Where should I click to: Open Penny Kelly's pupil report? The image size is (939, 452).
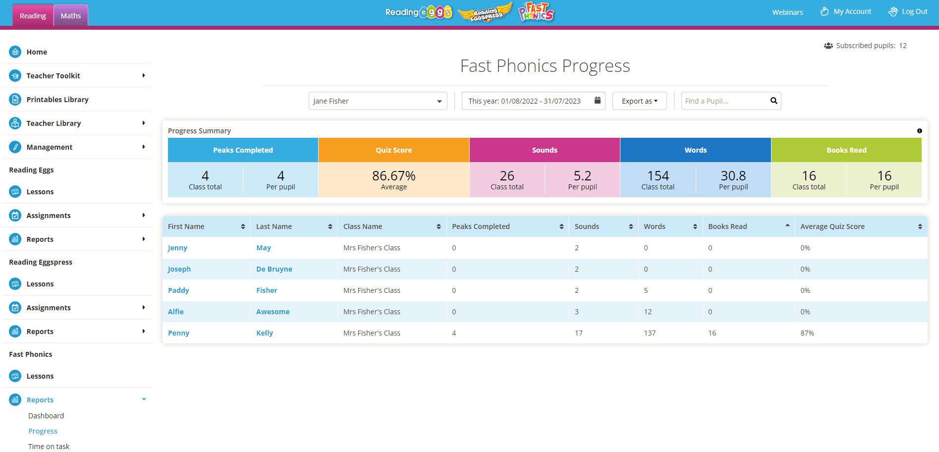point(178,333)
